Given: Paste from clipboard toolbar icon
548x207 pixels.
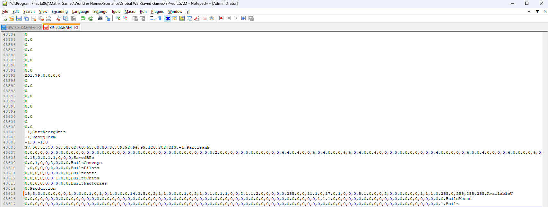Looking at the screenshot, I should pos(73,18).
